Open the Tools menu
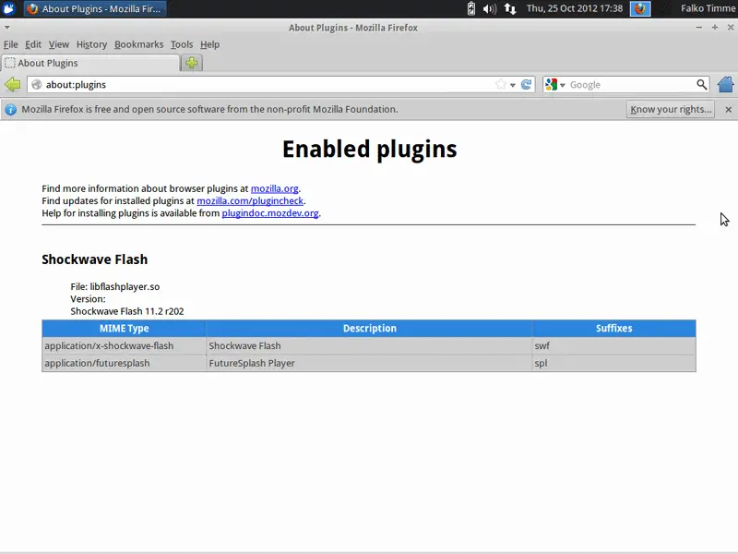 182,44
